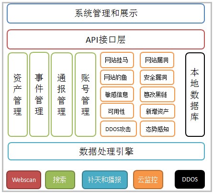Click the red Webscan block
The height and width of the screenshot is (193, 213).
pyautogui.click(x=24, y=180)
